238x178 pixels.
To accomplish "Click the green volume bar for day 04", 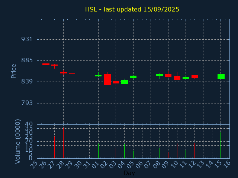I will [x=125, y=151].
